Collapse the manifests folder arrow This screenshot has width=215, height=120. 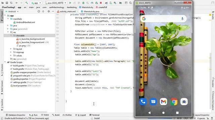[x=8, y=19]
